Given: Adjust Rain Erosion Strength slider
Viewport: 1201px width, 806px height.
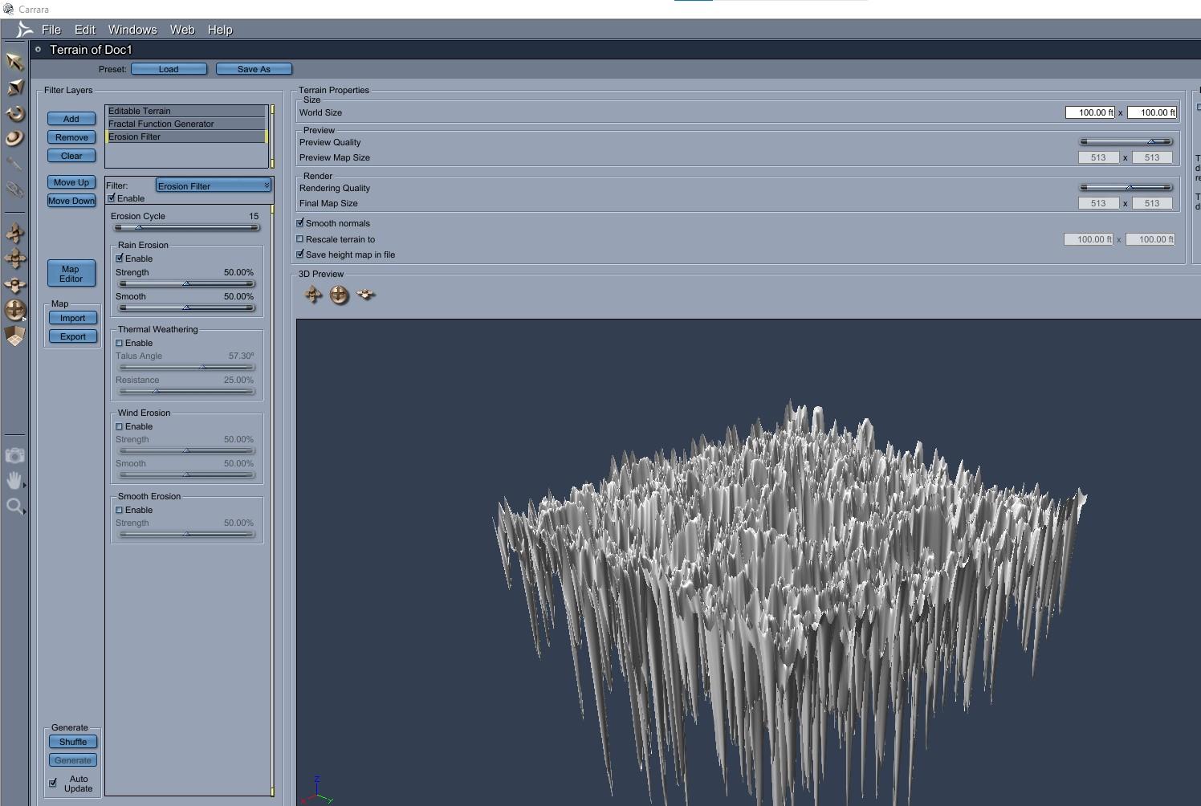Looking at the screenshot, I should tap(186, 283).
